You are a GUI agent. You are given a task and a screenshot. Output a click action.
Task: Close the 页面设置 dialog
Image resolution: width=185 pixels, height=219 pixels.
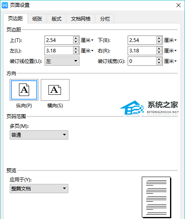point(179,5)
